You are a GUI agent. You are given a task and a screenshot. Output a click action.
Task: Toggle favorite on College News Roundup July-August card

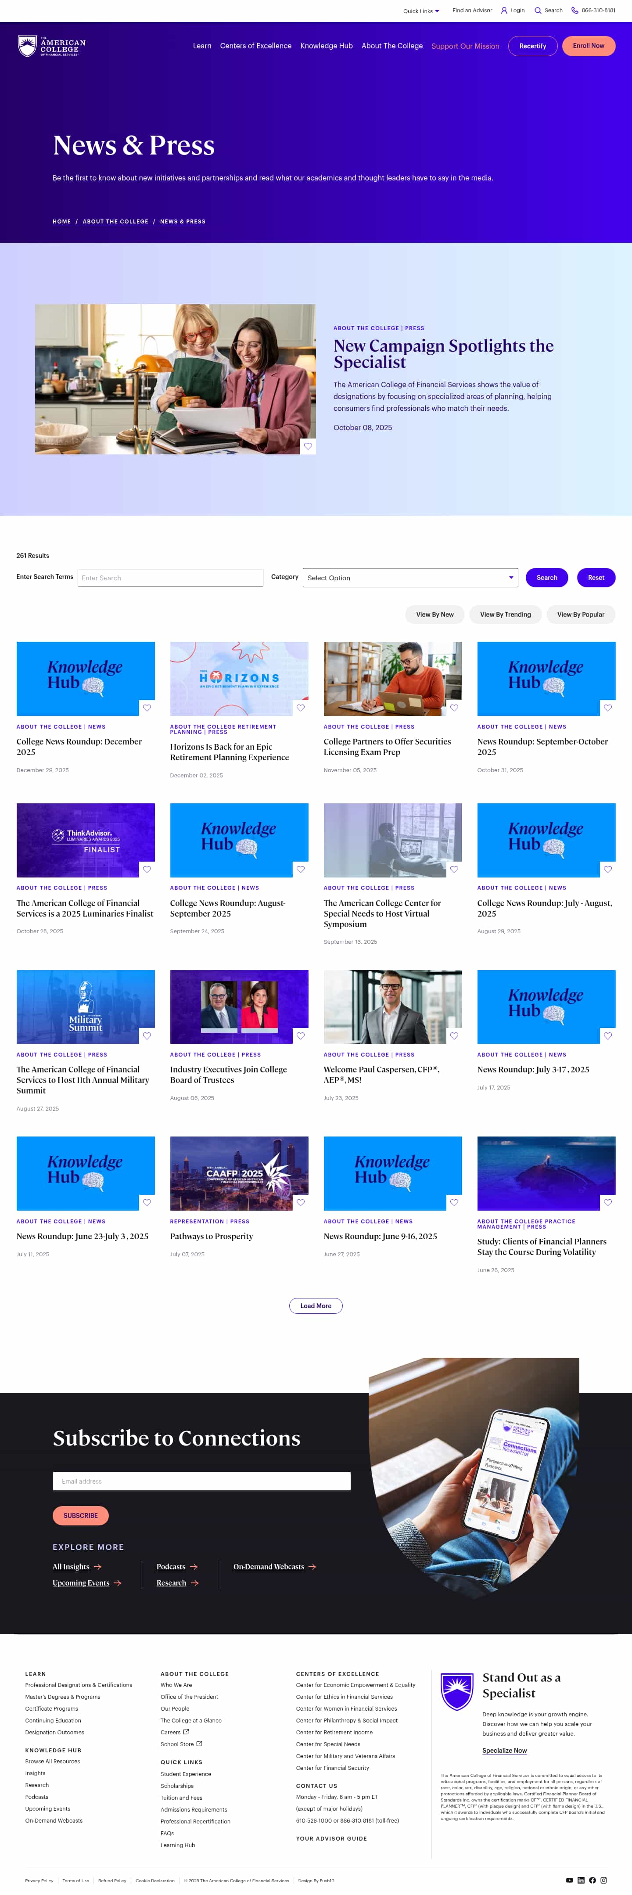(x=608, y=869)
